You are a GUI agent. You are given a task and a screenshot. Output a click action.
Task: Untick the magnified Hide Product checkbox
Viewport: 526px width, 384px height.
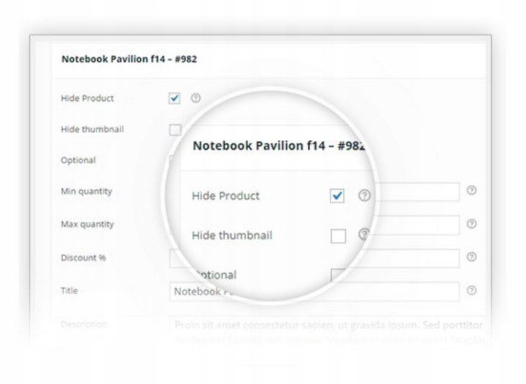338,196
